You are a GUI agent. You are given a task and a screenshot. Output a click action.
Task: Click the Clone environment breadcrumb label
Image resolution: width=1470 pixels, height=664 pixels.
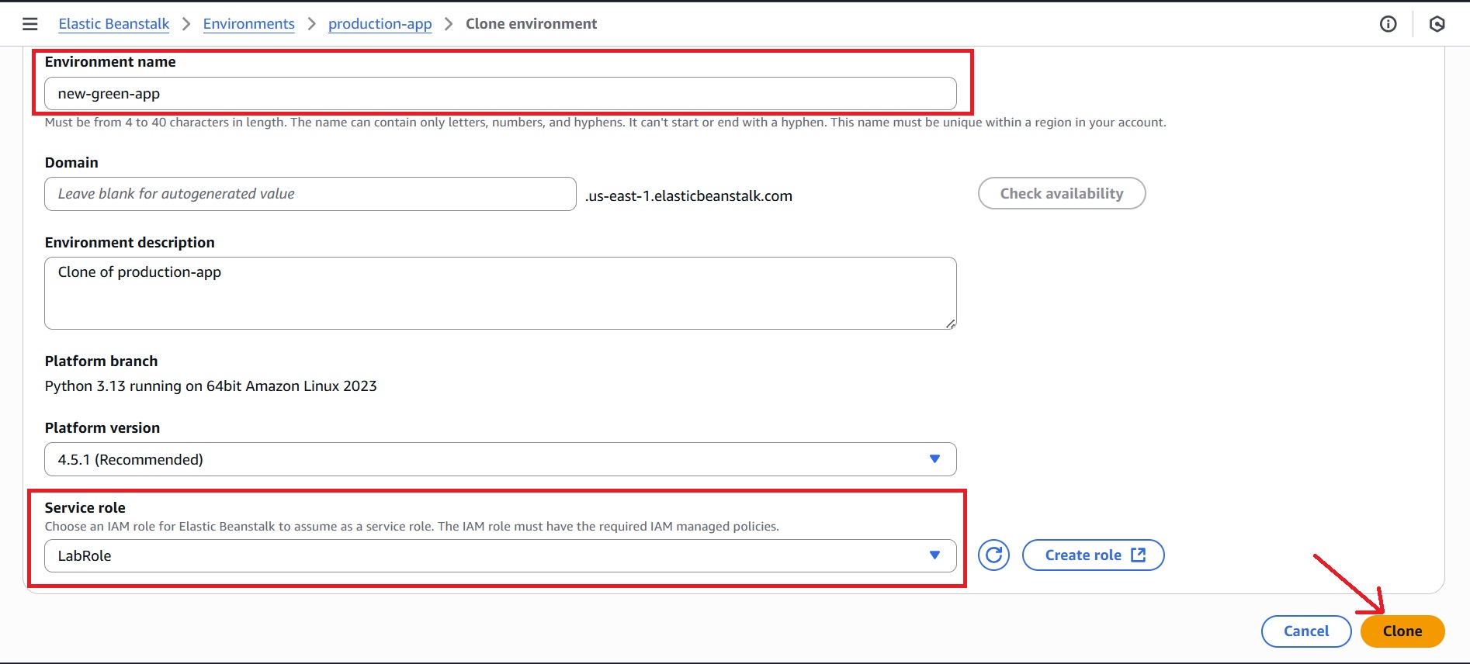(x=531, y=24)
